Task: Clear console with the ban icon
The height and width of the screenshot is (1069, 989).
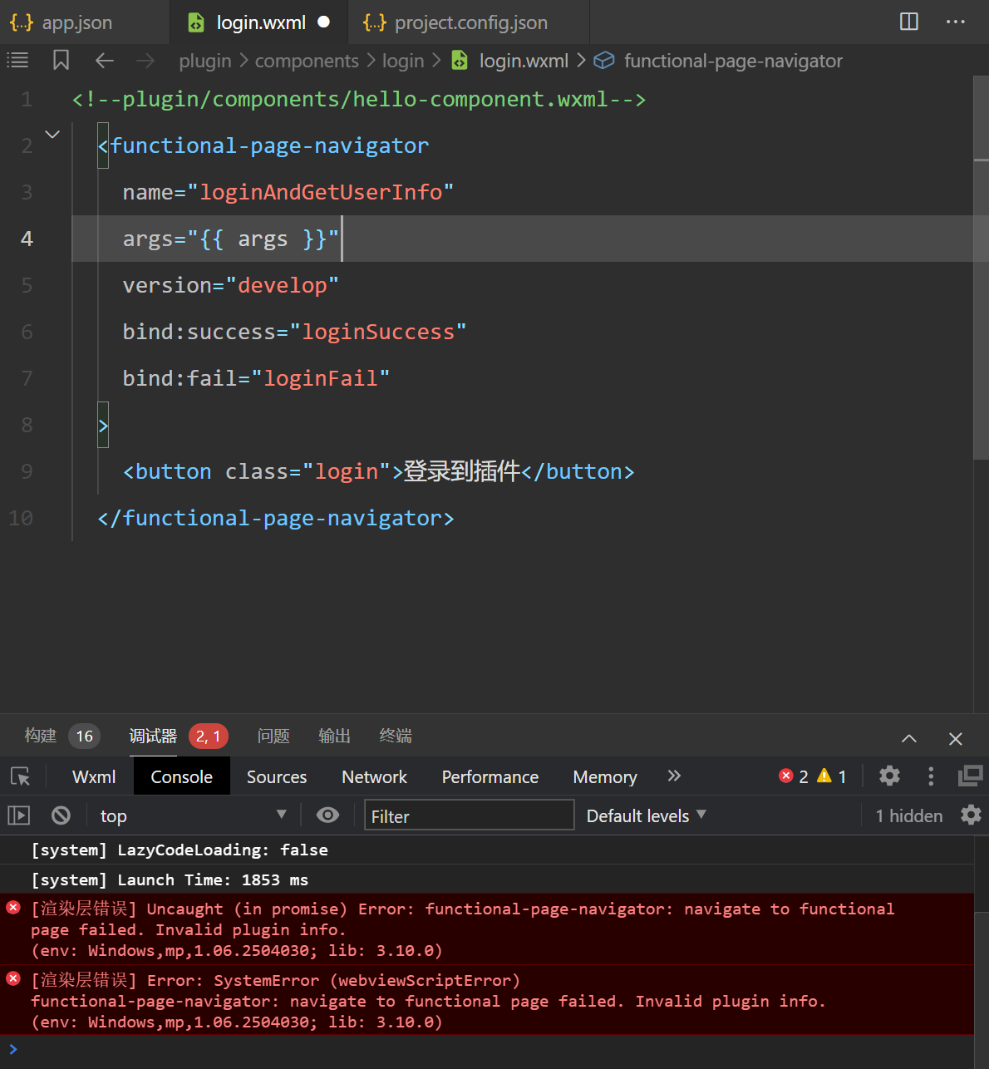Action: point(61,815)
